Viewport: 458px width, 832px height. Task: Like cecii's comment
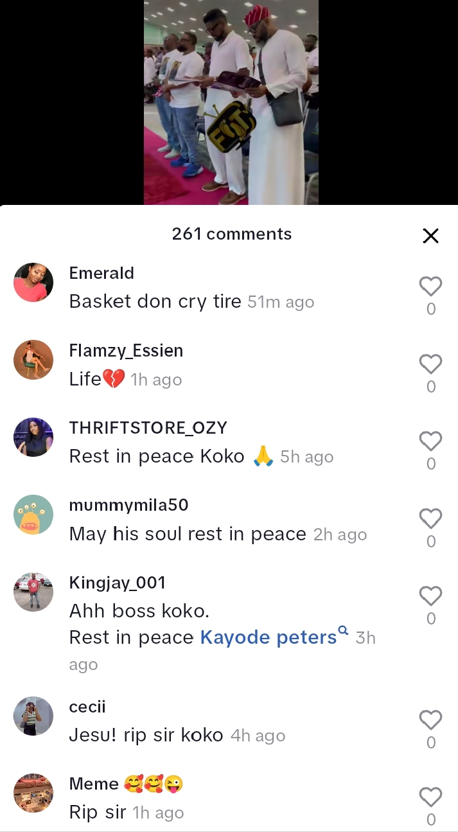click(x=430, y=720)
